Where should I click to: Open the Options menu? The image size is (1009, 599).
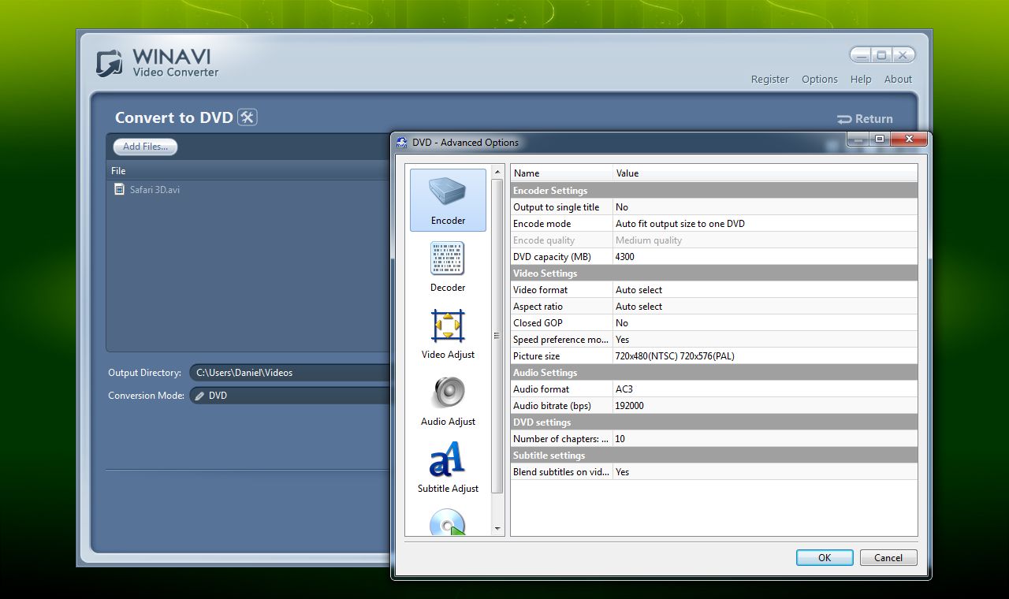tap(820, 79)
